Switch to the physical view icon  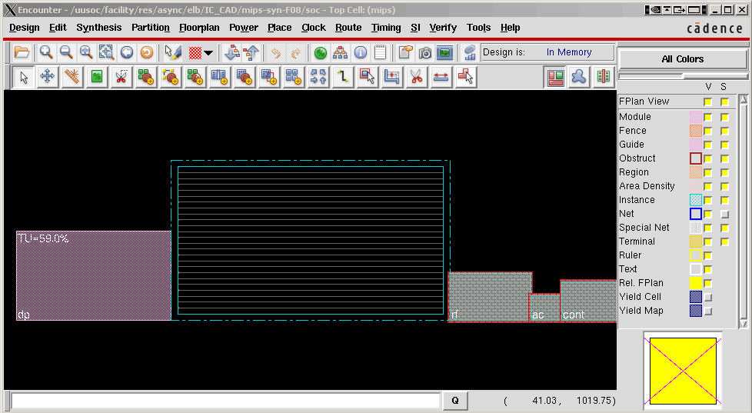[x=604, y=77]
